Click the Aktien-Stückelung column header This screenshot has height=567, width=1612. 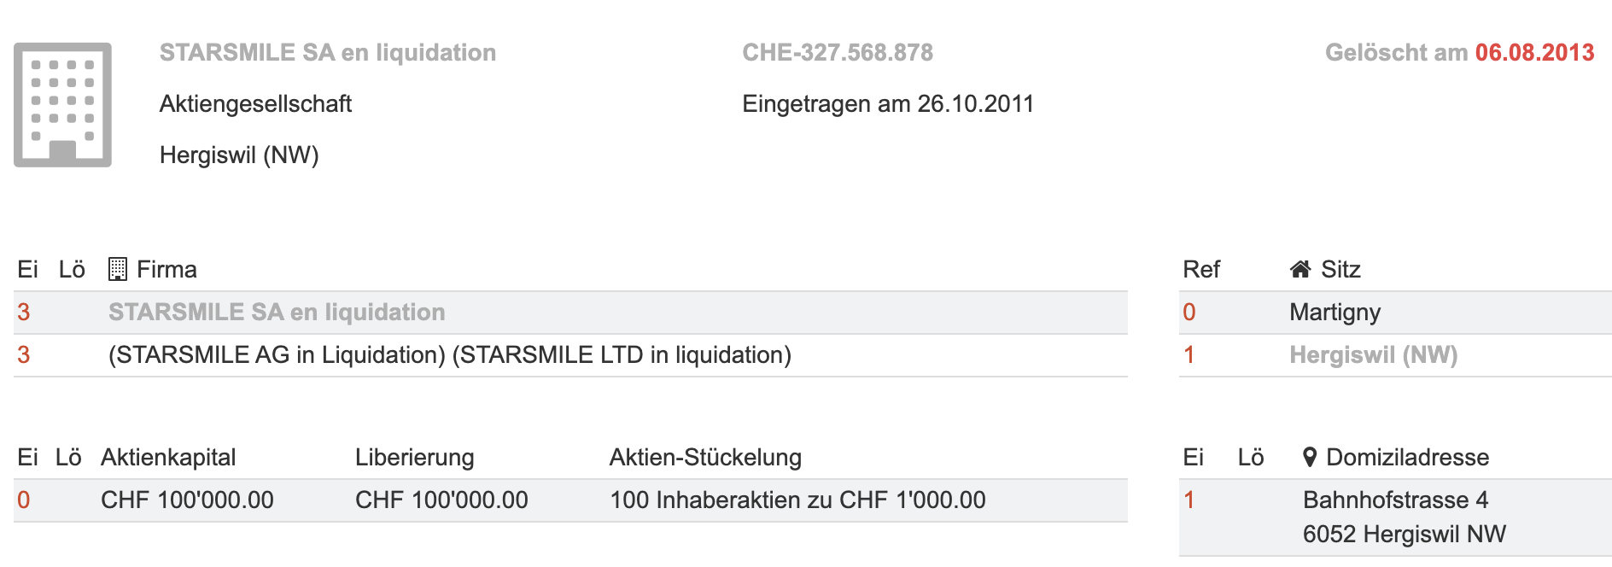(x=705, y=458)
